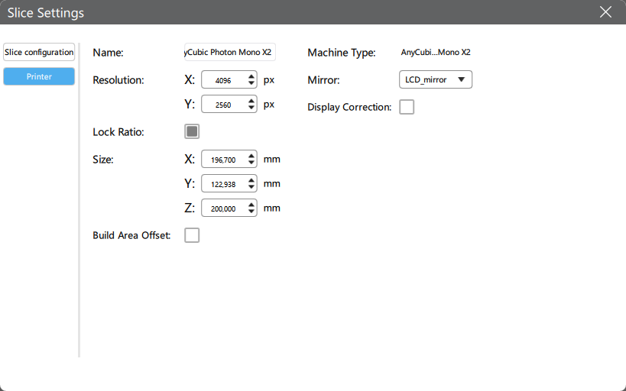Decrease Size Z value with down arrow

click(x=252, y=212)
